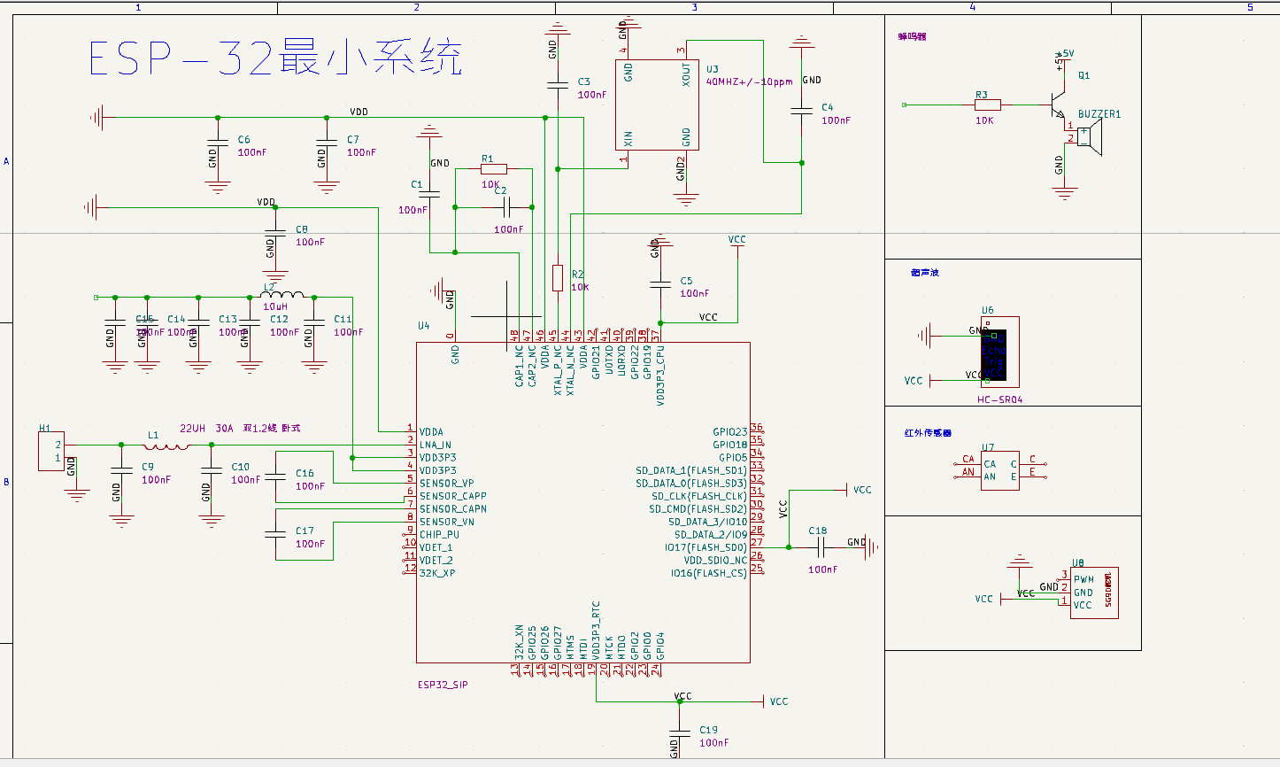Click the XIN pin label on U3

628,139
